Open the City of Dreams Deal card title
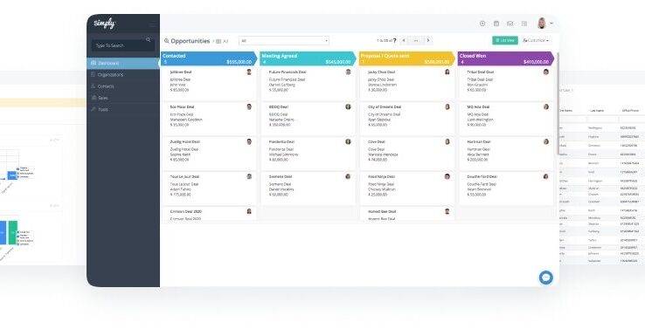Screen dimensions: 645x329 (x=385, y=106)
